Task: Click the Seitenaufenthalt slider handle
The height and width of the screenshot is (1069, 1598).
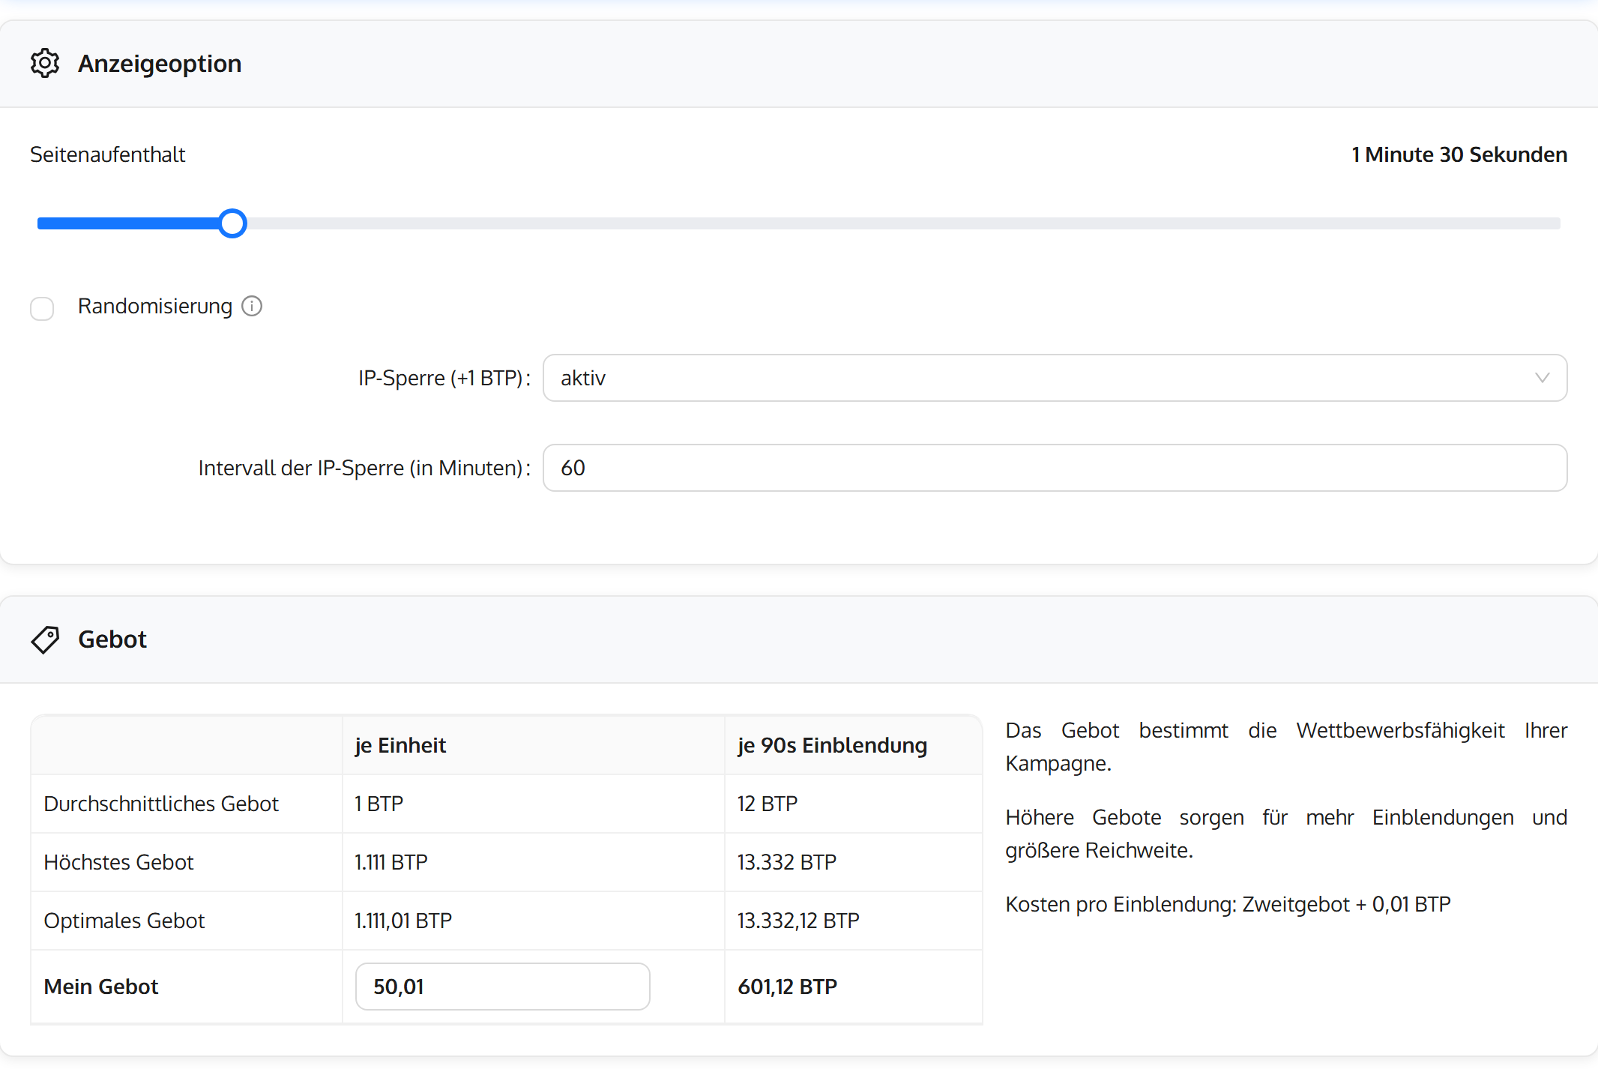Action: pos(232,223)
